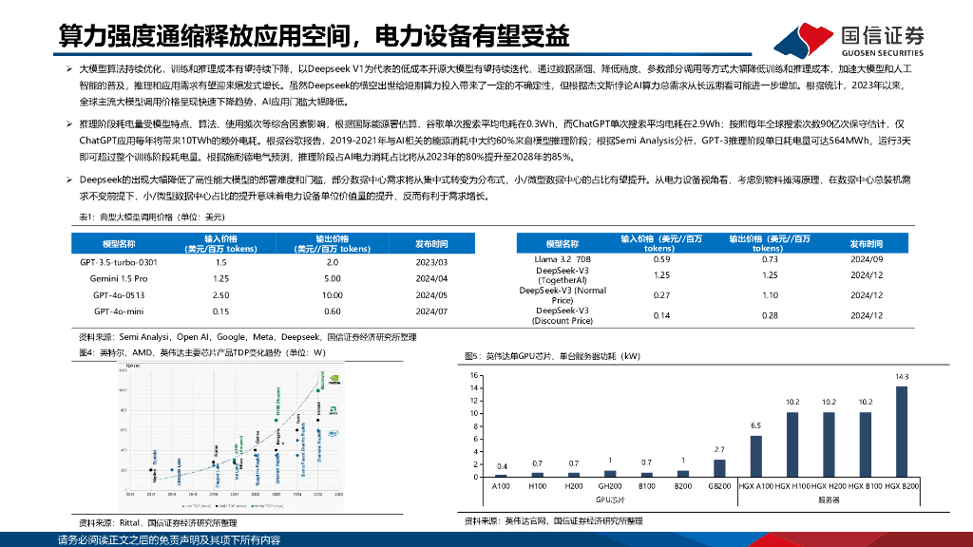Click the 2023/03 release date cell
Screen dimensions: 973x547
click(x=431, y=262)
